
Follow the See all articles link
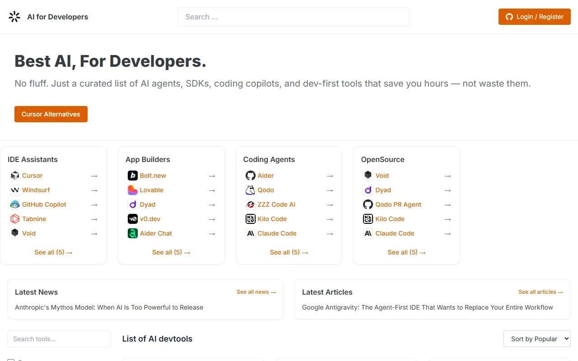click(x=541, y=292)
